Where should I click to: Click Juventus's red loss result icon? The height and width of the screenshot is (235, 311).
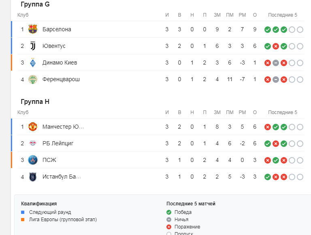point(276,46)
